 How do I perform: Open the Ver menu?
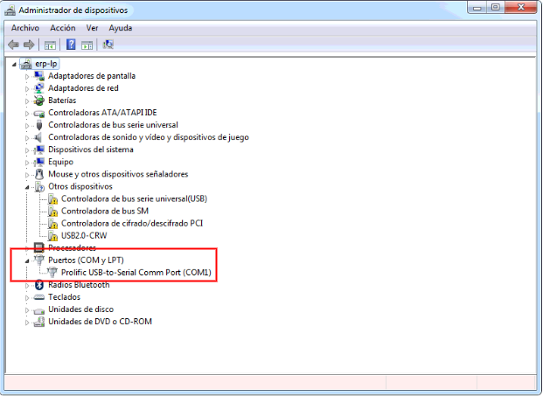92,28
